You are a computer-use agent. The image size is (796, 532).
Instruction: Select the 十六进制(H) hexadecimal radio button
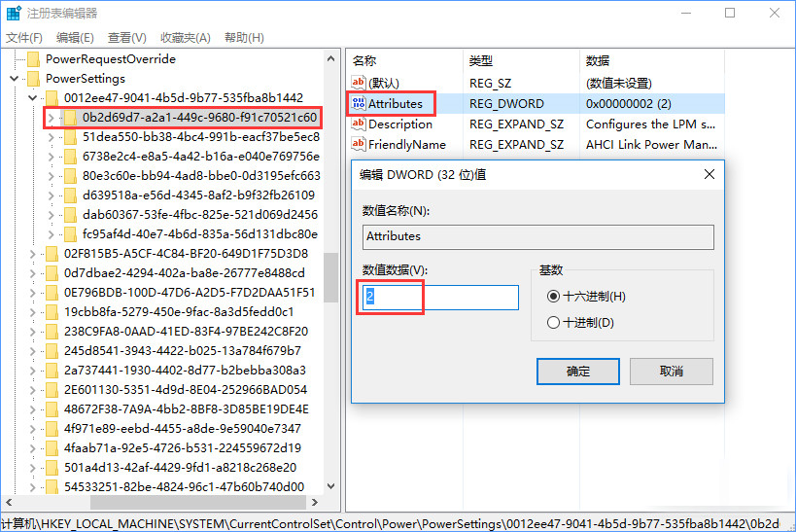(554, 297)
